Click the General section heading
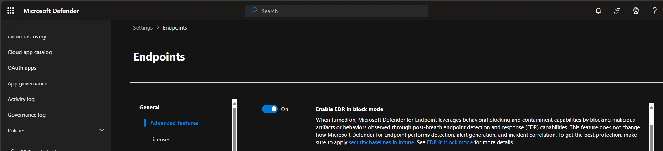Viewport: 663px width, 151px height. (x=149, y=107)
